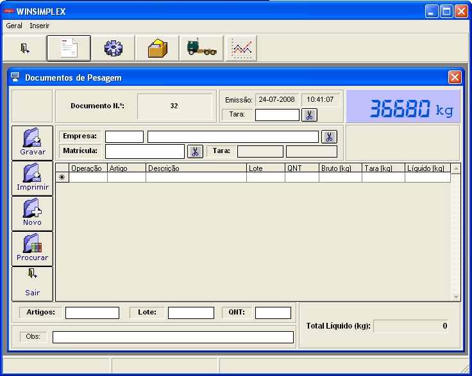Click the Líquido (kg) column header
The image size is (472, 376).
tap(428, 168)
